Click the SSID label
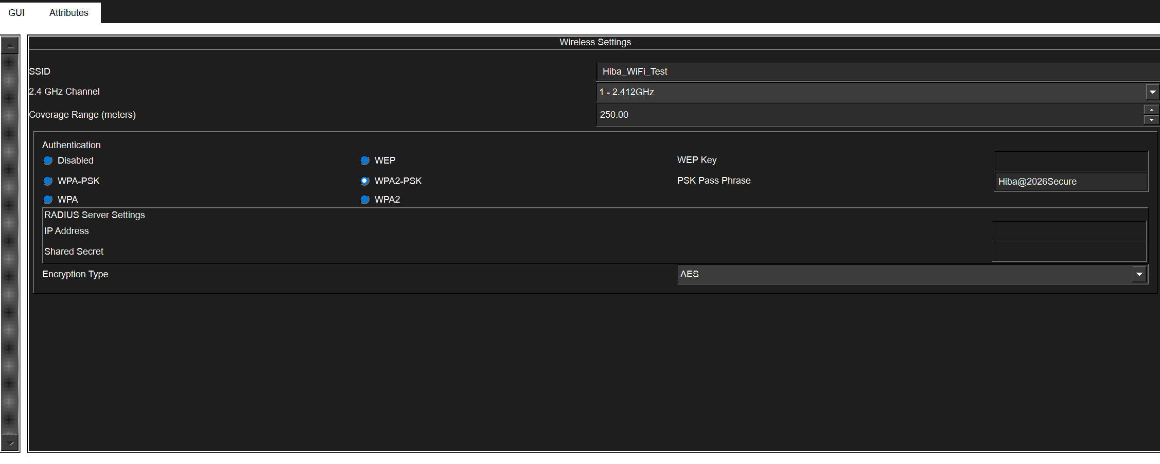The image size is (1160, 464). 40,72
